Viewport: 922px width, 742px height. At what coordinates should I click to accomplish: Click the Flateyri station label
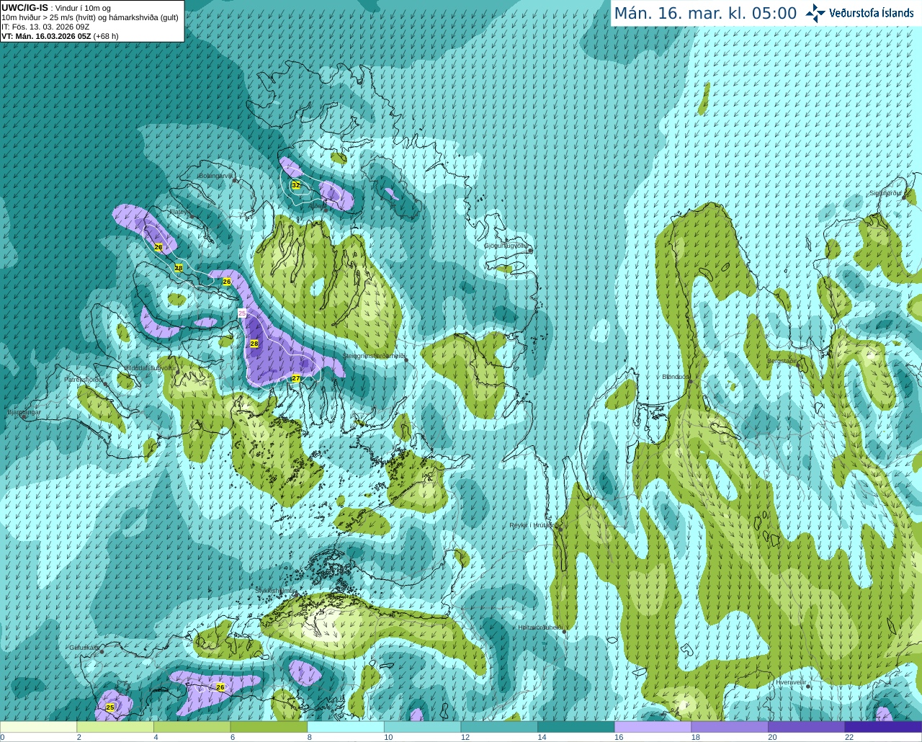tap(179, 212)
